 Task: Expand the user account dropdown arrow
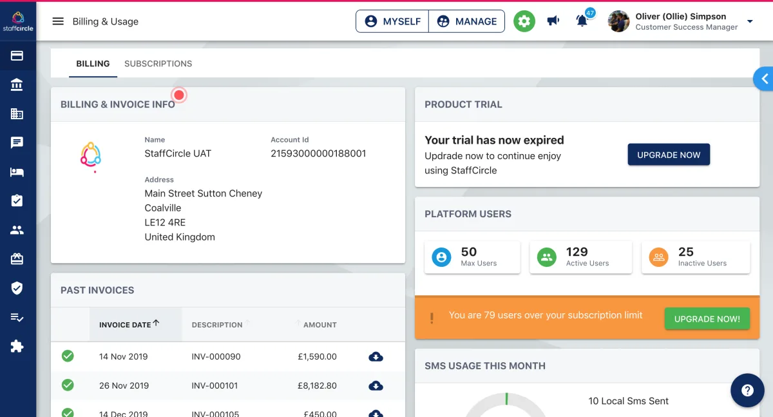coord(750,21)
